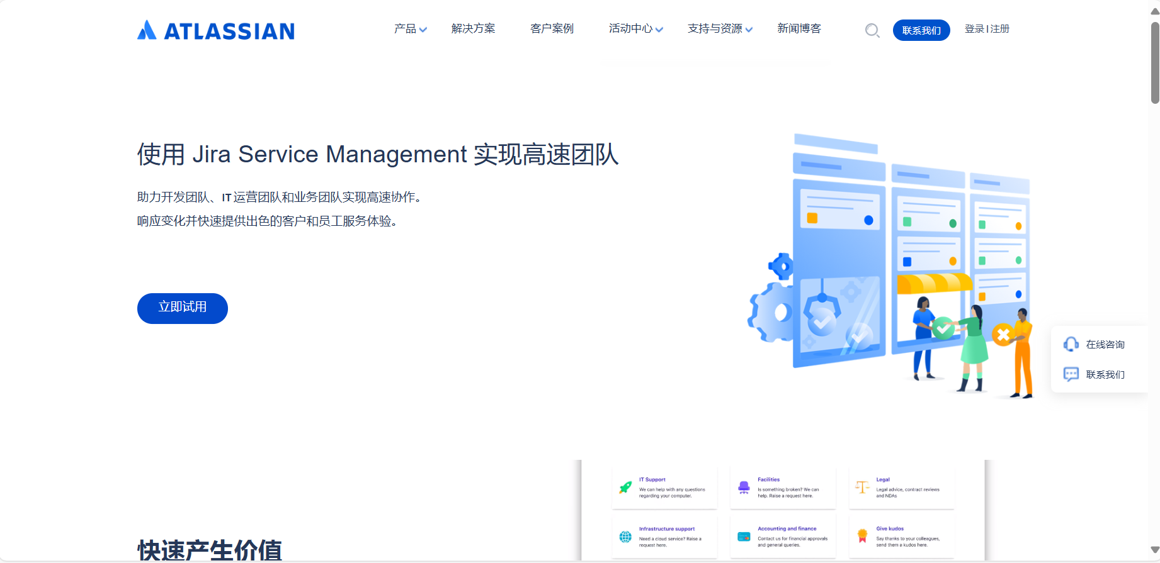Image resolution: width=1160 pixels, height=563 pixels.
Task: Click the 登录 link
Action: pos(974,29)
